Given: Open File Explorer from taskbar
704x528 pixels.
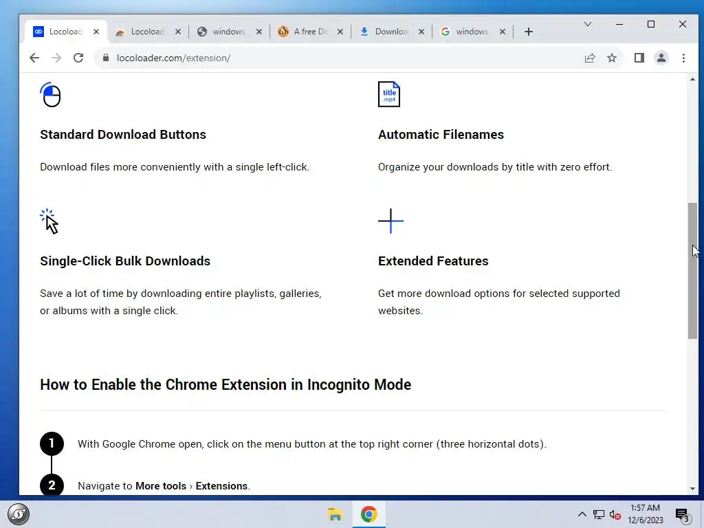Looking at the screenshot, I should [335, 514].
